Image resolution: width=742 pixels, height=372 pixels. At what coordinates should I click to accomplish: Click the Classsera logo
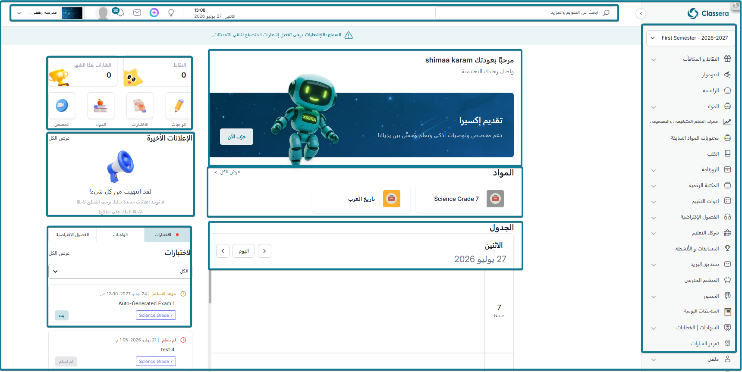pyautogui.click(x=708, y=13)
